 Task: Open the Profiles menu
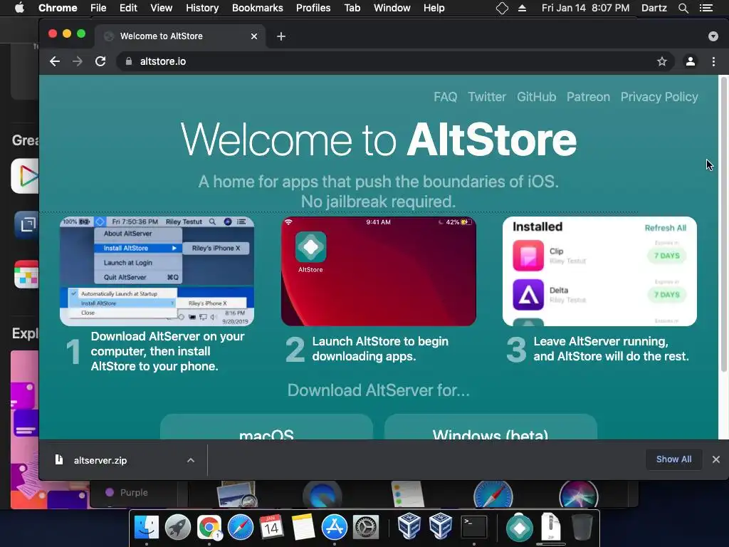click(x=313, y=8)
